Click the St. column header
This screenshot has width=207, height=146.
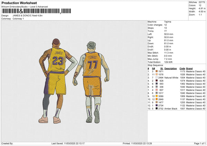(x=161, y=68)
